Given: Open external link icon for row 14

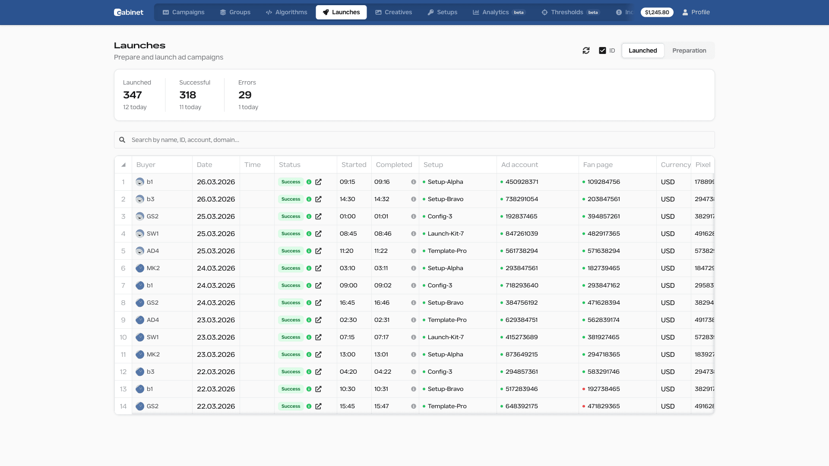Looking at the screenshot, I should pos(318,406).
